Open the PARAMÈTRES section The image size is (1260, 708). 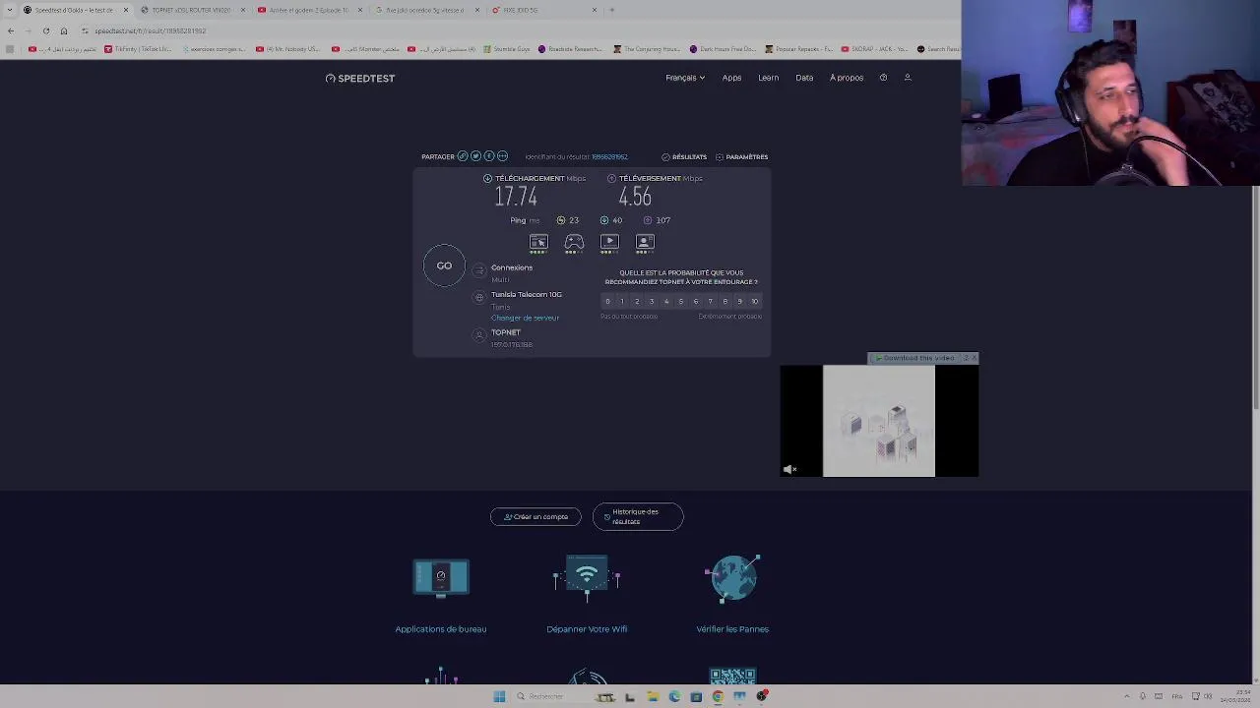[x=742, y=157]
